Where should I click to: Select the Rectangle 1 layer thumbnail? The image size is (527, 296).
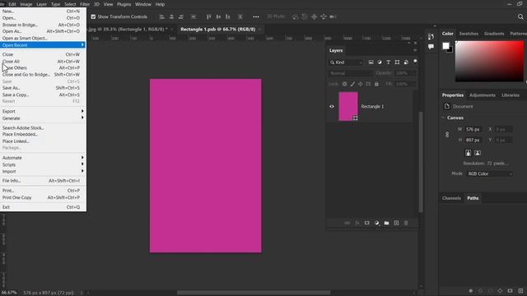pos(348,106)
